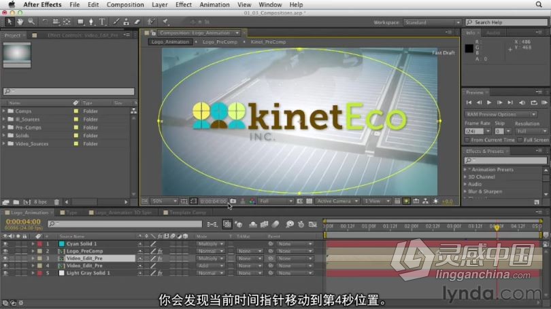The image size is (551, 309).
Task: Select the Rectangle mask shape tool
Action: click(x=81, y=22)
